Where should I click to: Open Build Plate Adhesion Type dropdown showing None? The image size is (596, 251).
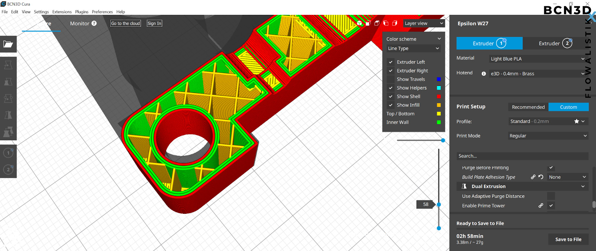pyautogui.click(x=568, y=177)
